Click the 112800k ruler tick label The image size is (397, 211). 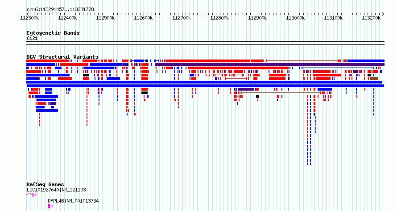point(219,18)
